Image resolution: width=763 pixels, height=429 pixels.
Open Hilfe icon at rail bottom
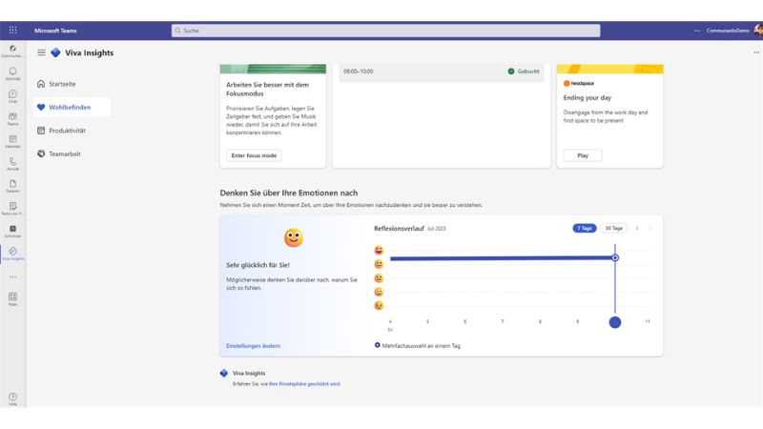tap(12, 398)
